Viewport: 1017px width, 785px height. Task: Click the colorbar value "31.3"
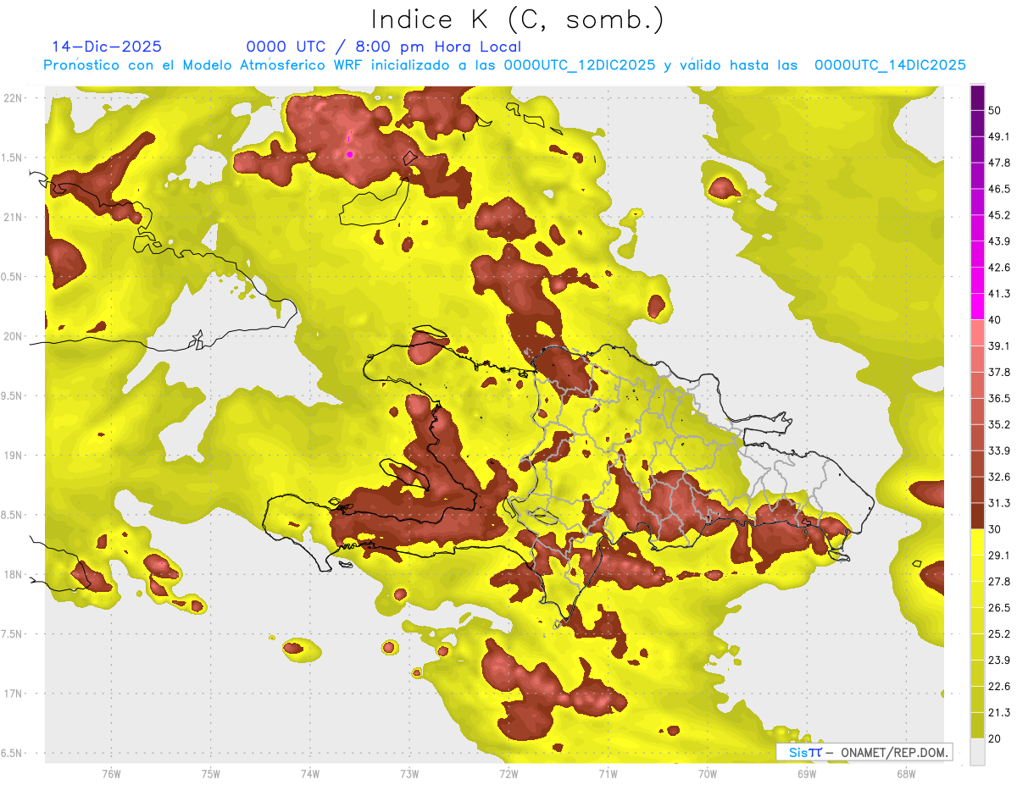click(999, 503)
